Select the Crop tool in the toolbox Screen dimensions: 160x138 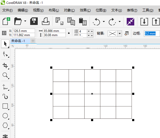click(5, 65)
